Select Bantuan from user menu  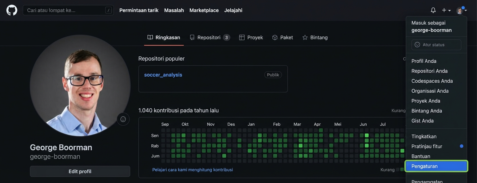436,156
